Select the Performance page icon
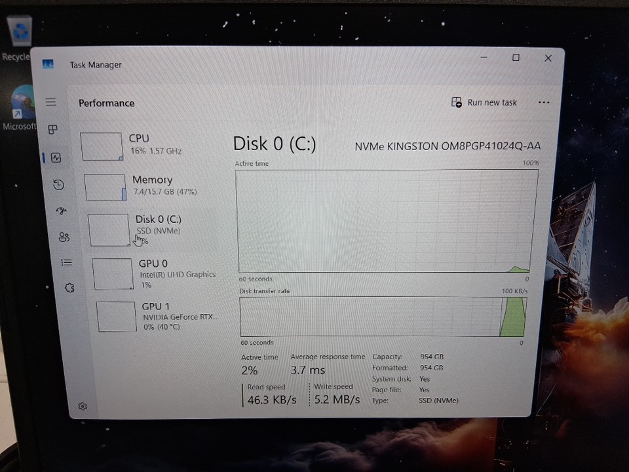Screen dimensions: 629x472 point(56,157)
